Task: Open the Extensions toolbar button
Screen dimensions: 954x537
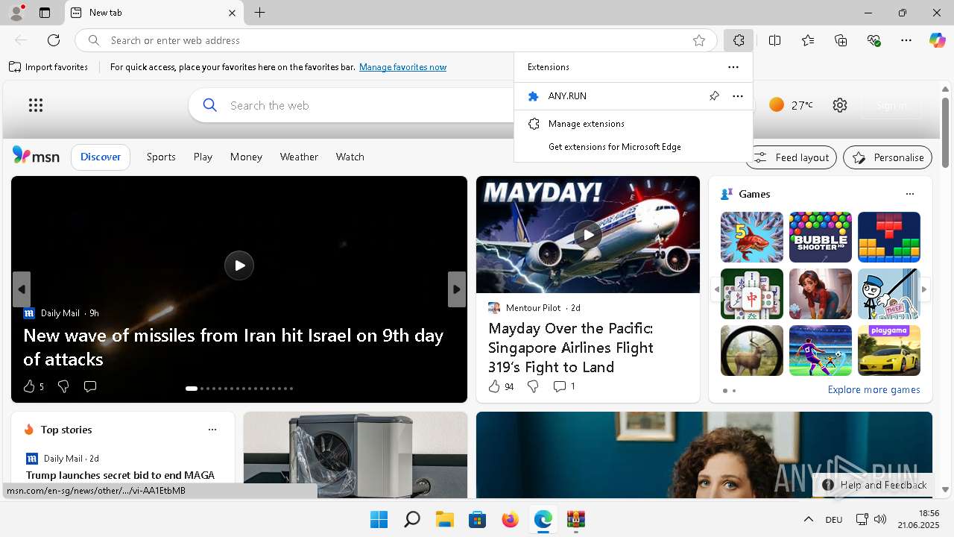Action: pyautogui.click(x=738, y=40)
